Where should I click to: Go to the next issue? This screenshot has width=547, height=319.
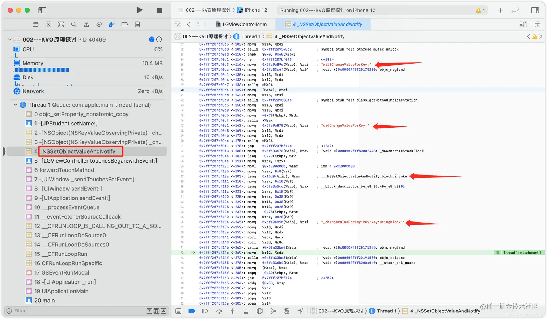click(541, 36)
